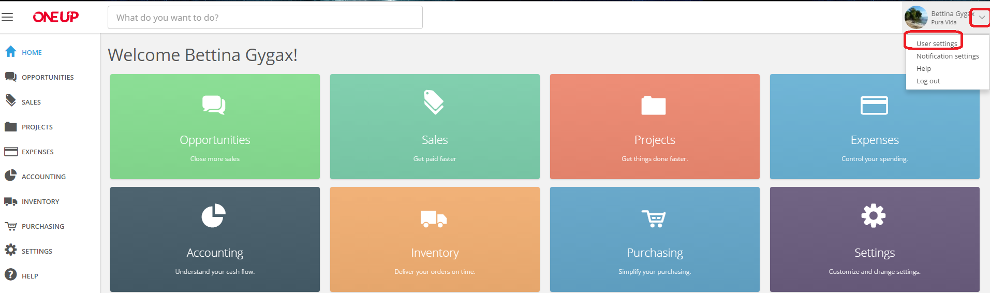Click the pie chart icon on Accounting tile
The height and width of the screenshot is (293, 990).
[x=214, y=215]
